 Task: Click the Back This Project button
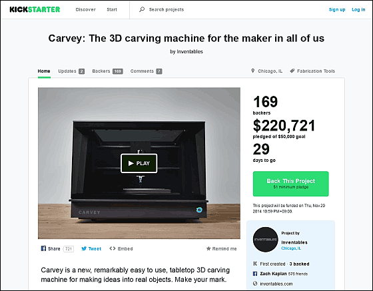(x=290, y=184)
